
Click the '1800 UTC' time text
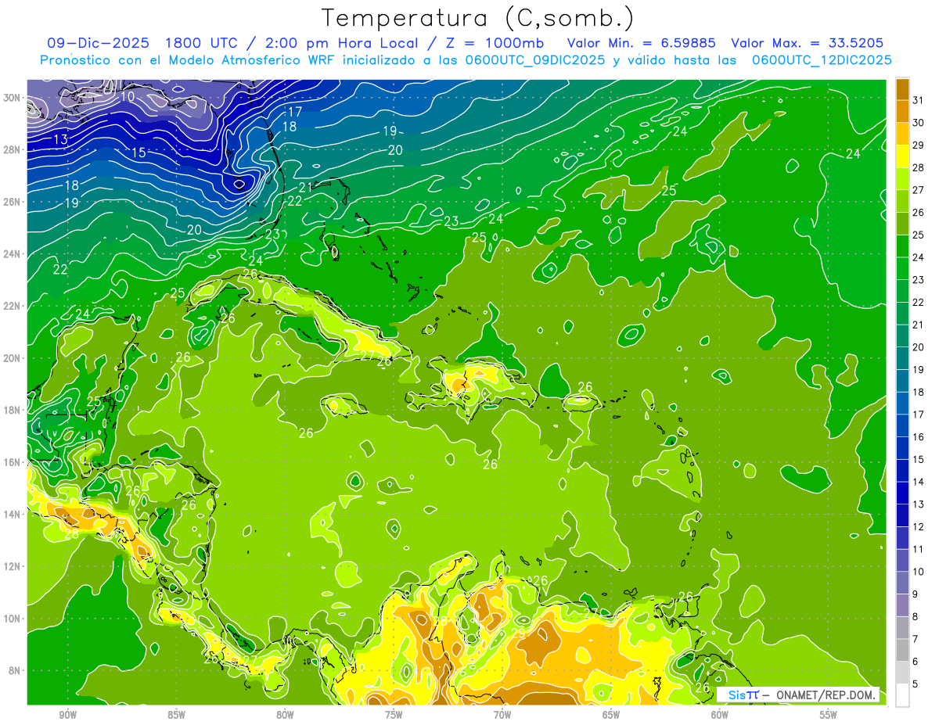[203, 43]
